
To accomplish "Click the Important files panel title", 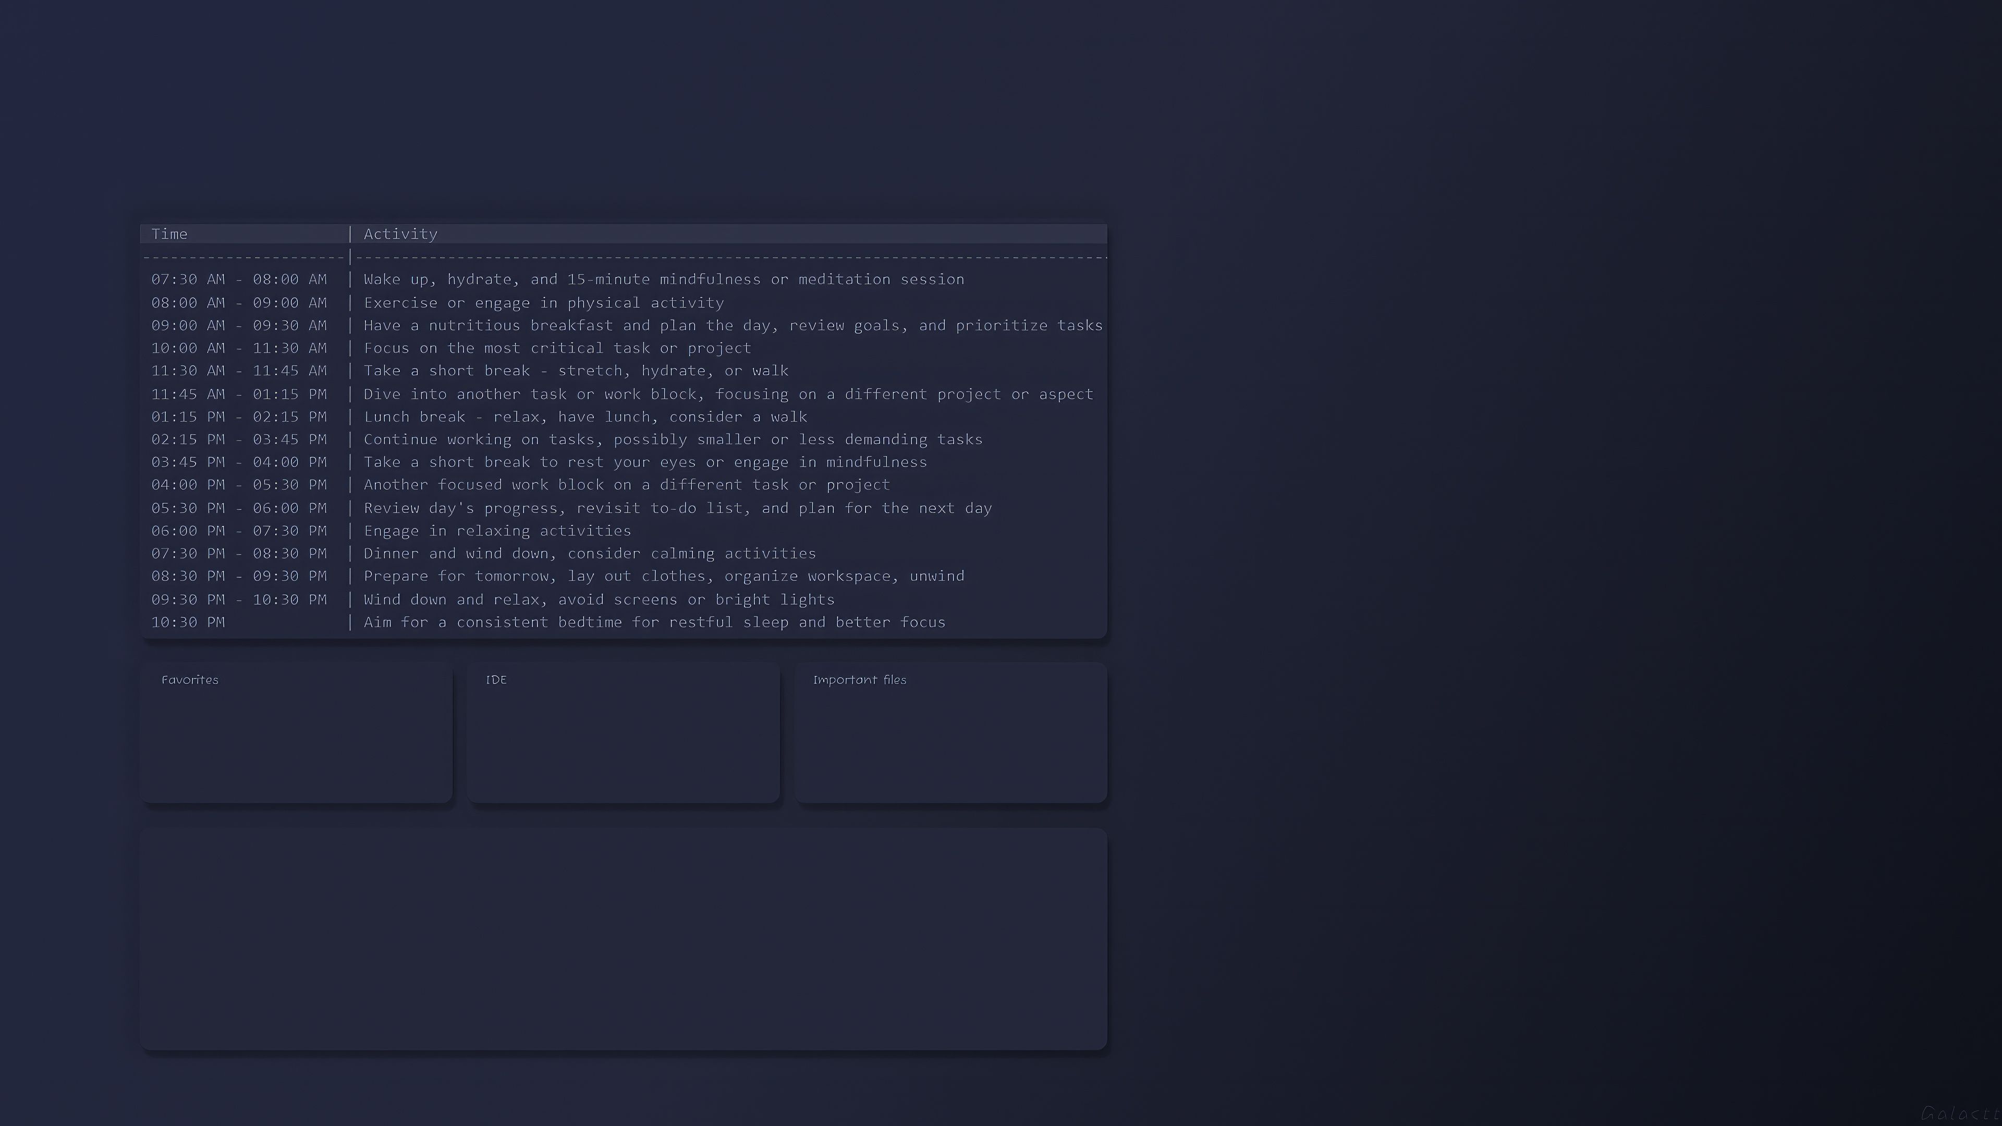I will coord(860,680).
